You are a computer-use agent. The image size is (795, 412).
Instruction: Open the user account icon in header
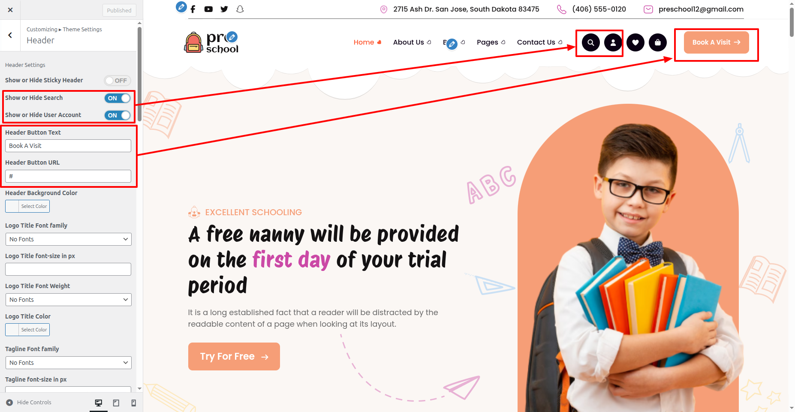[613, 42]
